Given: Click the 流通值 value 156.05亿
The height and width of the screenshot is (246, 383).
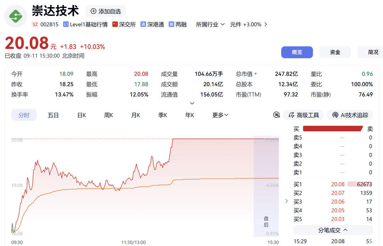Looking at the screenshot, I should click(x=211, y=95).
